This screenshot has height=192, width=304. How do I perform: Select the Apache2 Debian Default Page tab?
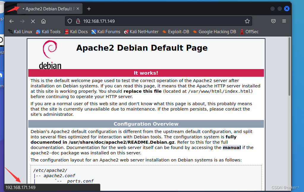(50, 9)
